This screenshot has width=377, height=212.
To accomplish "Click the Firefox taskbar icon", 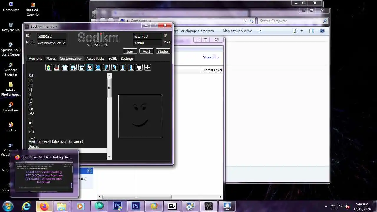I will point(44,206).
